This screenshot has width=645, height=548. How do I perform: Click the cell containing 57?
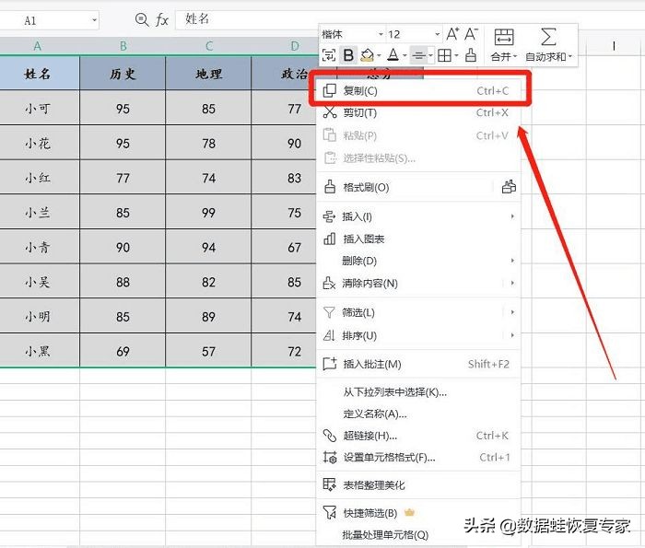pyautogui.click(x=208, y=351)
